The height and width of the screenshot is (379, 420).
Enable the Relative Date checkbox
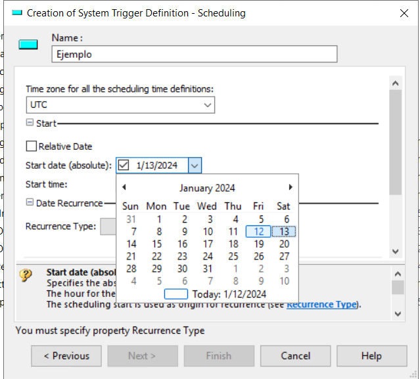pyautogui.click(x=32, y=146)
